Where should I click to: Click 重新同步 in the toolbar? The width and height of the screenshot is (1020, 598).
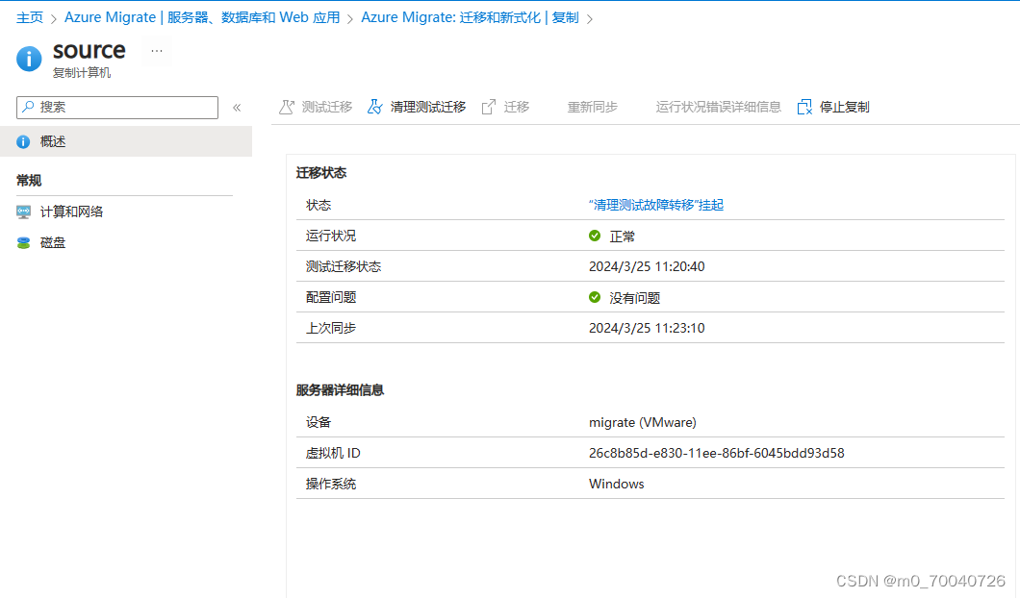point(592,107)
